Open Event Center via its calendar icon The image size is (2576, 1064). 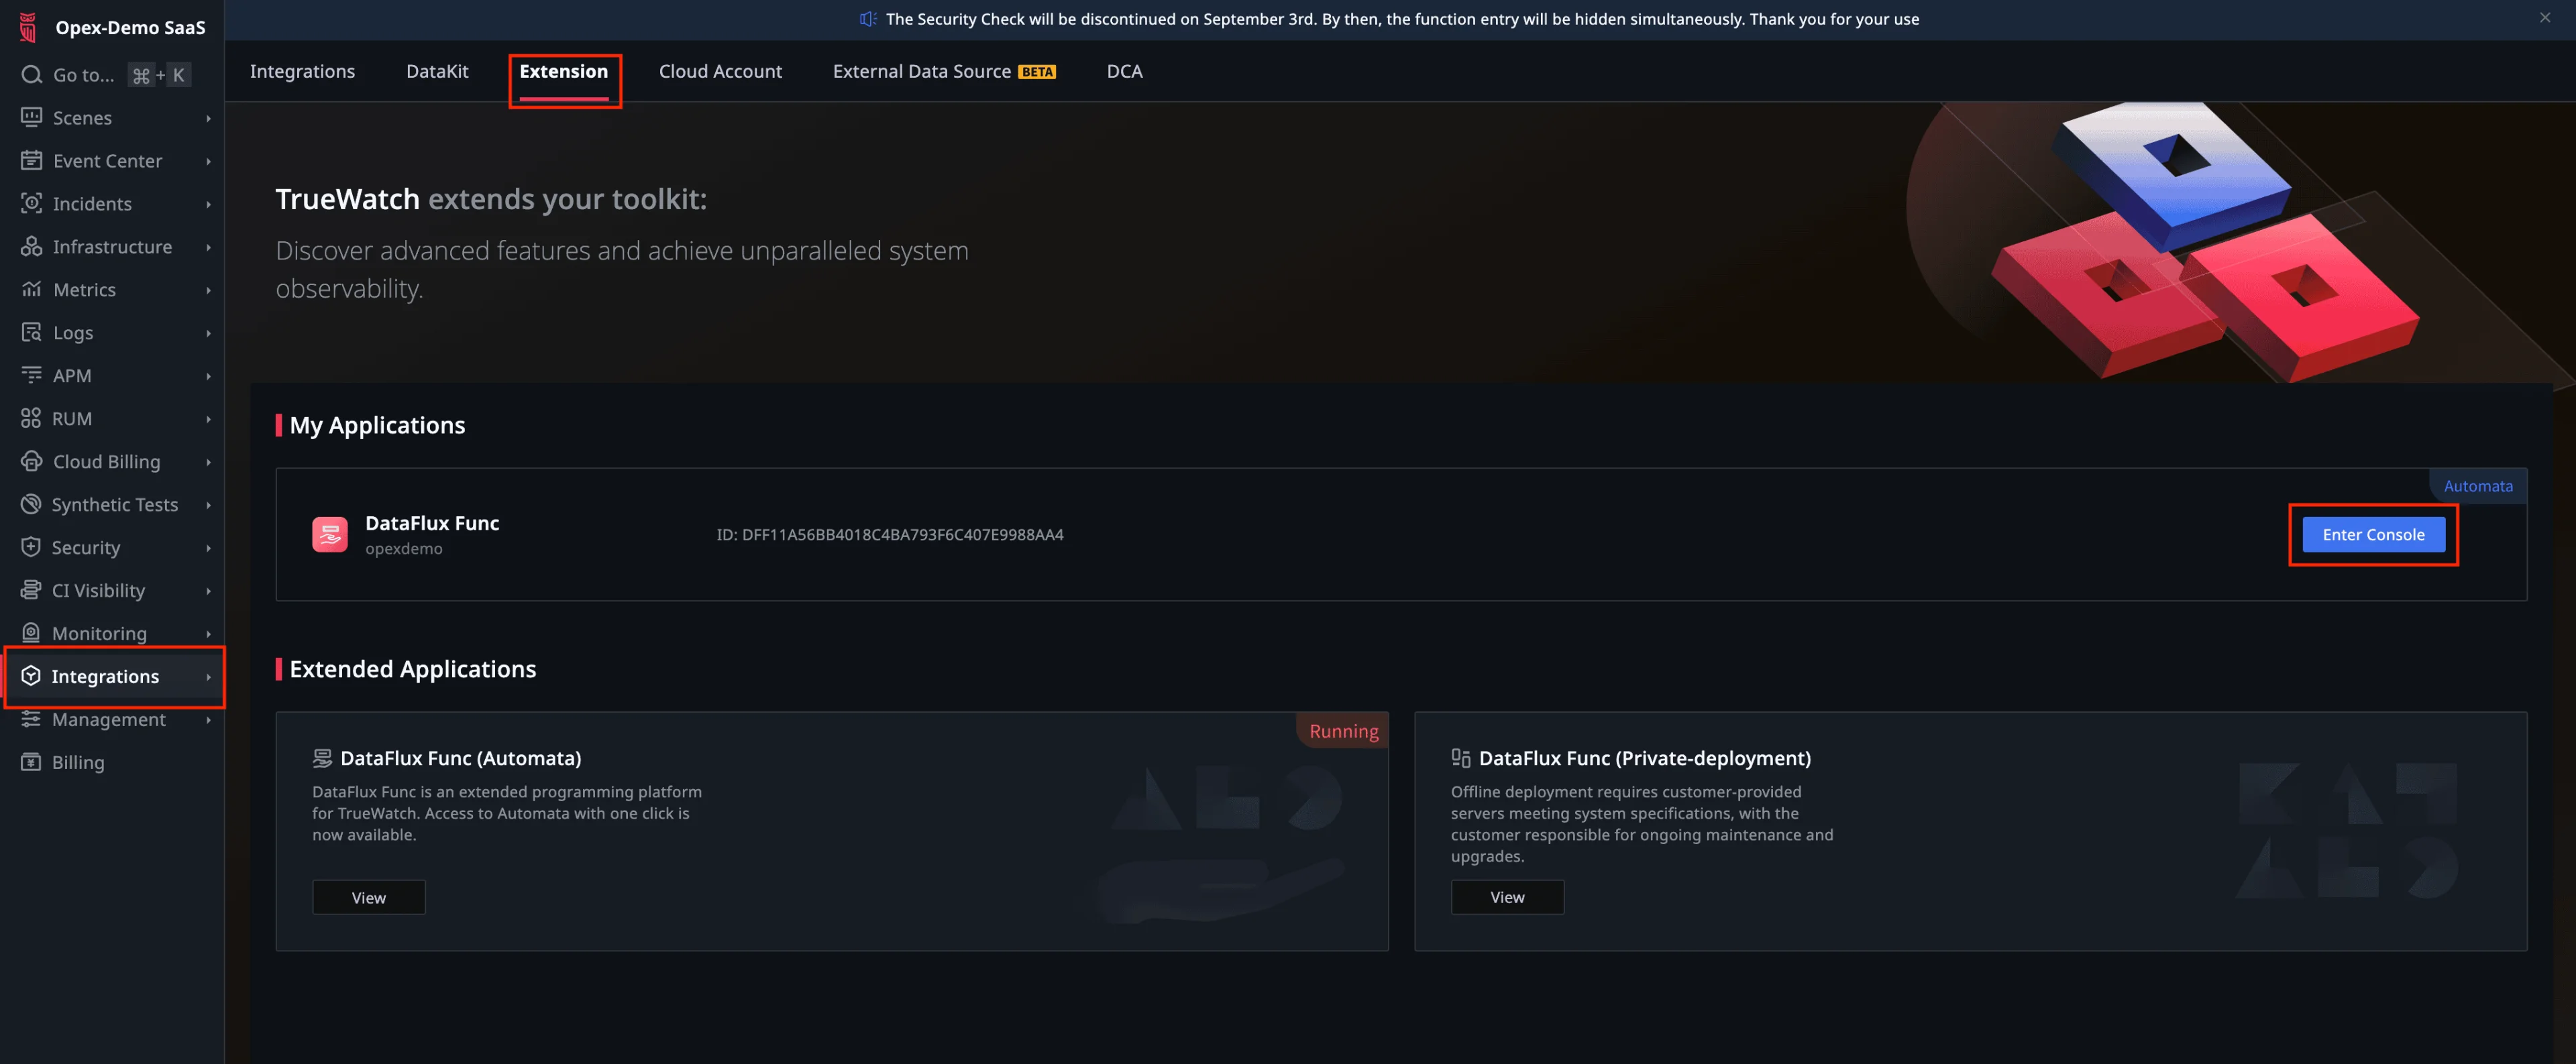point(31,161)
